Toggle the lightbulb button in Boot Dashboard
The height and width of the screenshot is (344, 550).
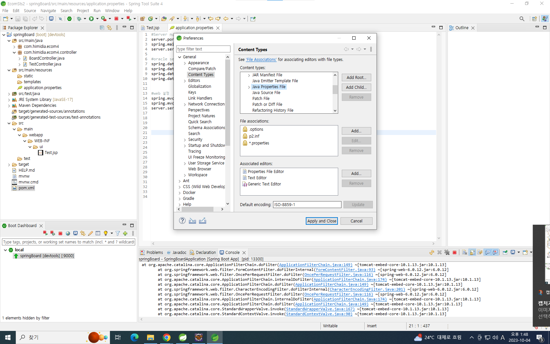coord(105,233)
